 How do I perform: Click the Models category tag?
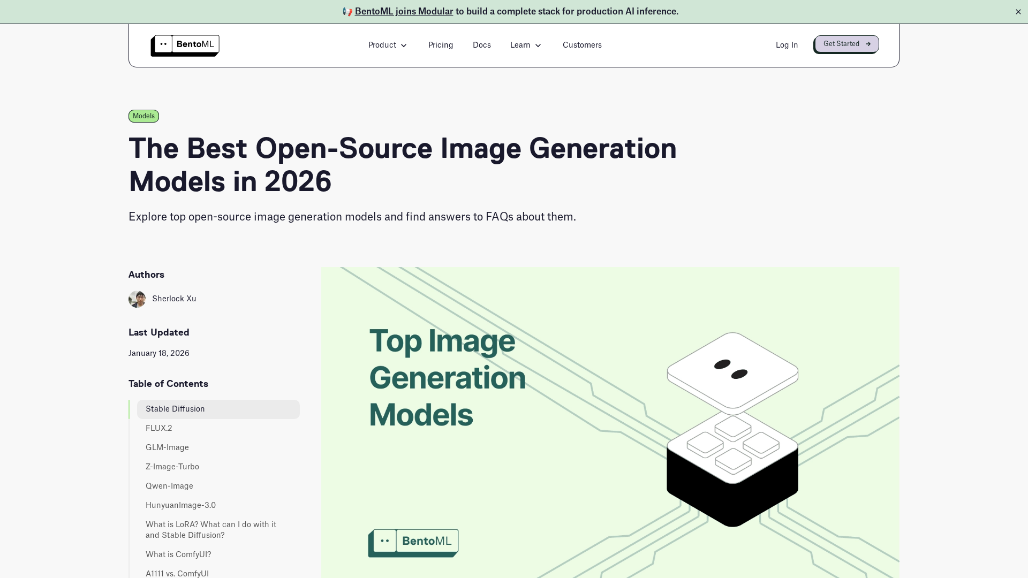(x=143, y=116)
